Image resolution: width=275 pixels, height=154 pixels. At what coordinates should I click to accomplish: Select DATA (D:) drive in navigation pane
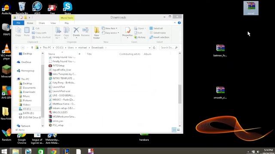pos(27,113)
